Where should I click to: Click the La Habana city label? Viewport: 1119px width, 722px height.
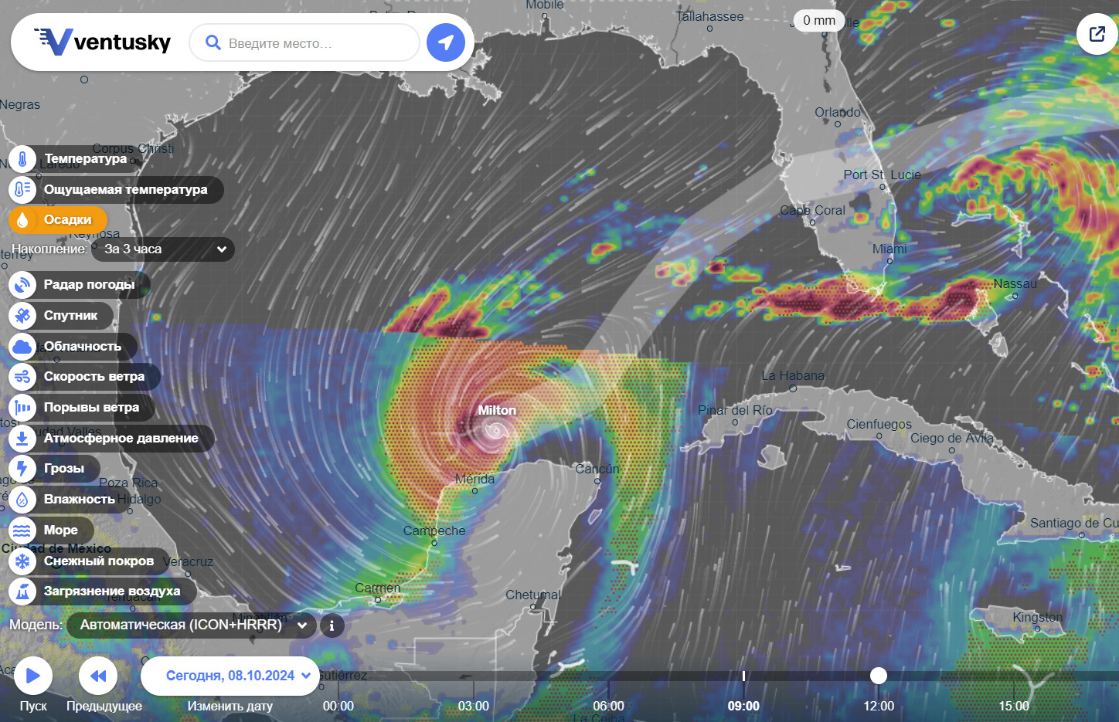pyautogui.click(x=793, y=375)
